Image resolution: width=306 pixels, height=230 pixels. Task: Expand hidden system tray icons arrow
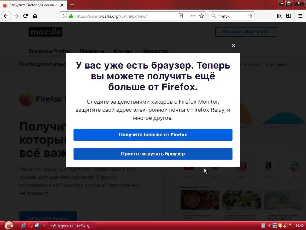pos(269,226)
